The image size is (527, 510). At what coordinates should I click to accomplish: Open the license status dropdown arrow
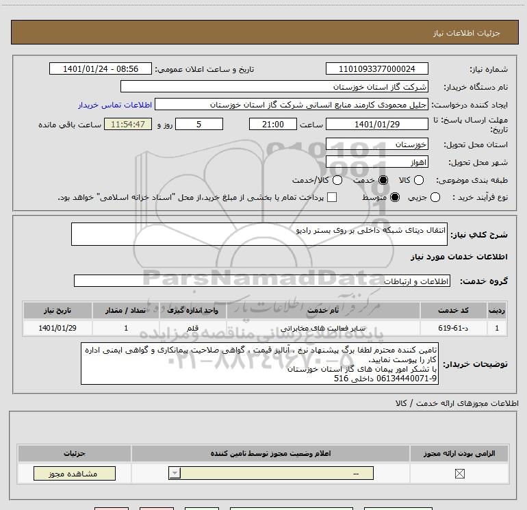click(175, 473)
